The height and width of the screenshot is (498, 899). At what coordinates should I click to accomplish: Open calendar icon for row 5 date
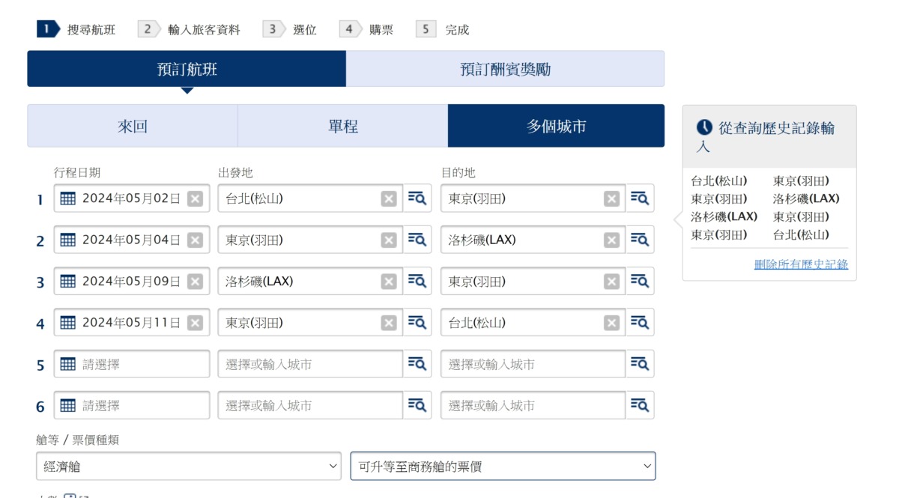point(68,365)
